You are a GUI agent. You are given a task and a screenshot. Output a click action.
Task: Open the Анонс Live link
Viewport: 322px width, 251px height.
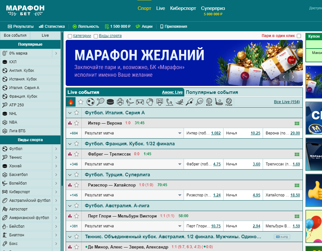pyautogui.click(x=172, y=92)
